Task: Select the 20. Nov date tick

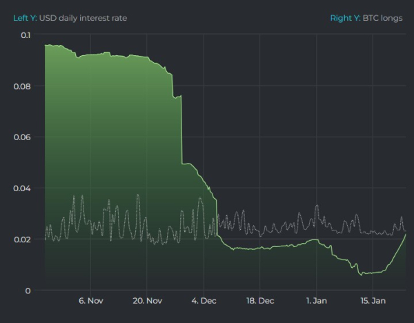Action: [146, 301]
